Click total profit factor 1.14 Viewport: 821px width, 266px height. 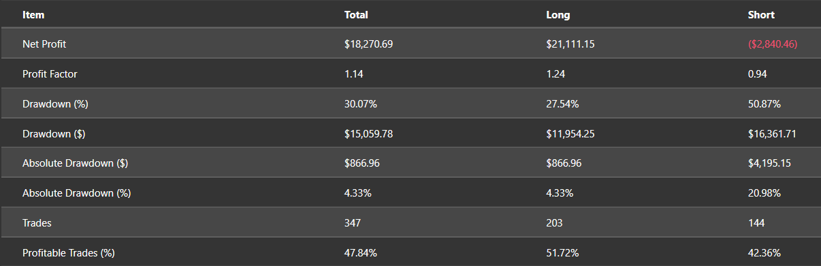click(354, 73)
